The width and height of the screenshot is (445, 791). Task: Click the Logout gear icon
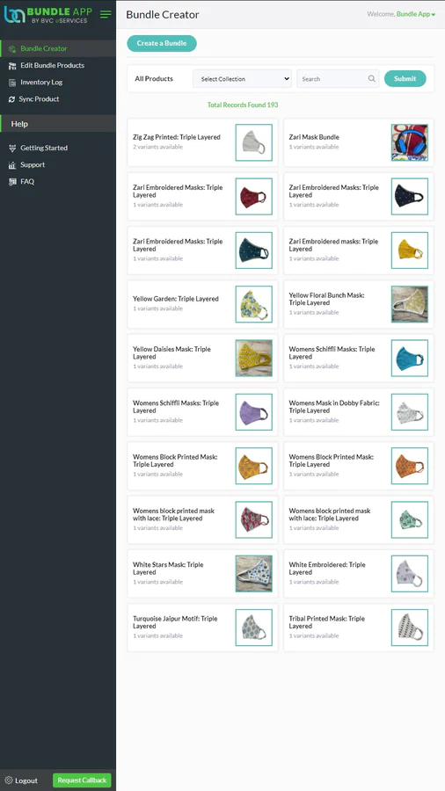click(x=9, y=780)
